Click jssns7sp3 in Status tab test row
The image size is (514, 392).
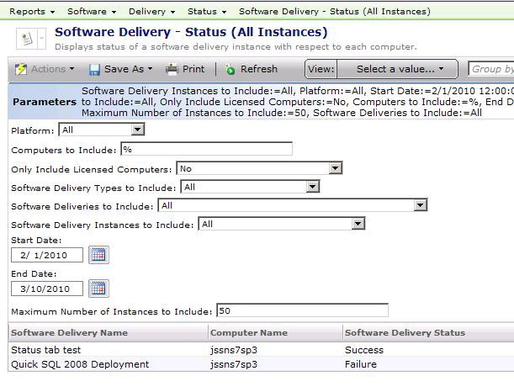point(234,350)
